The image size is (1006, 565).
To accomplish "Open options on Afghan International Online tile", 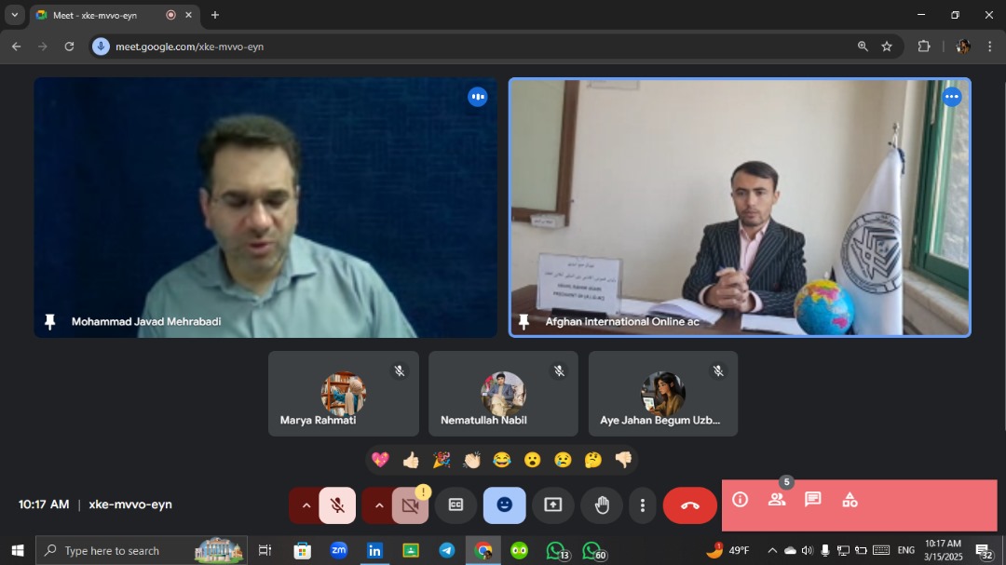I will click(951, 97).
